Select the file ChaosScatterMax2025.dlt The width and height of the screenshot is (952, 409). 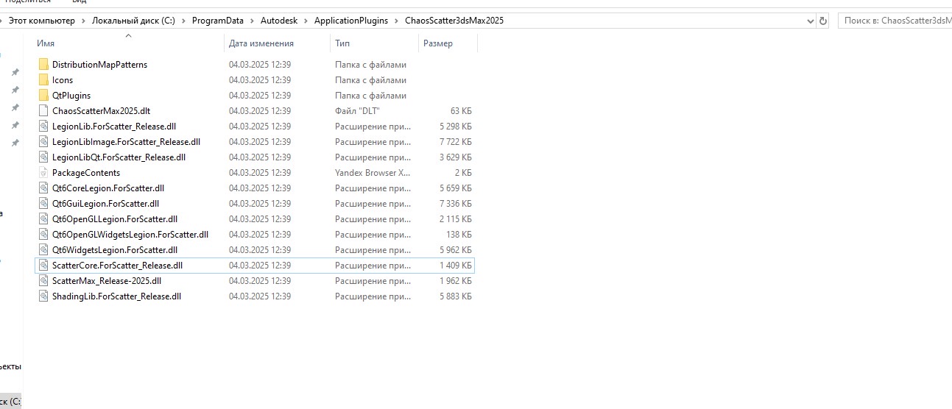click(x=101, y=111)
